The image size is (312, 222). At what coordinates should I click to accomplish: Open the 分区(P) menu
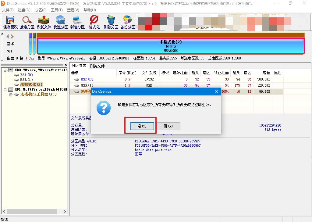41,10
